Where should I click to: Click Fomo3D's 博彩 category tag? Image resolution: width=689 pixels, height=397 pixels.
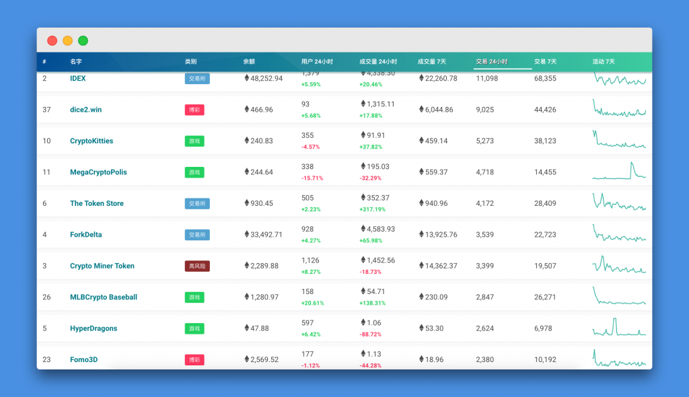pos(194,359)
